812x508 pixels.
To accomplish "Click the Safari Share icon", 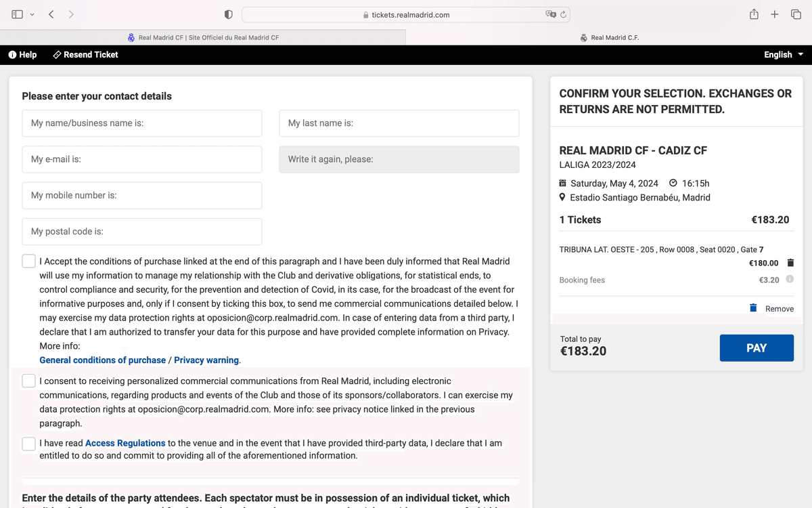I will pos(754,14).
